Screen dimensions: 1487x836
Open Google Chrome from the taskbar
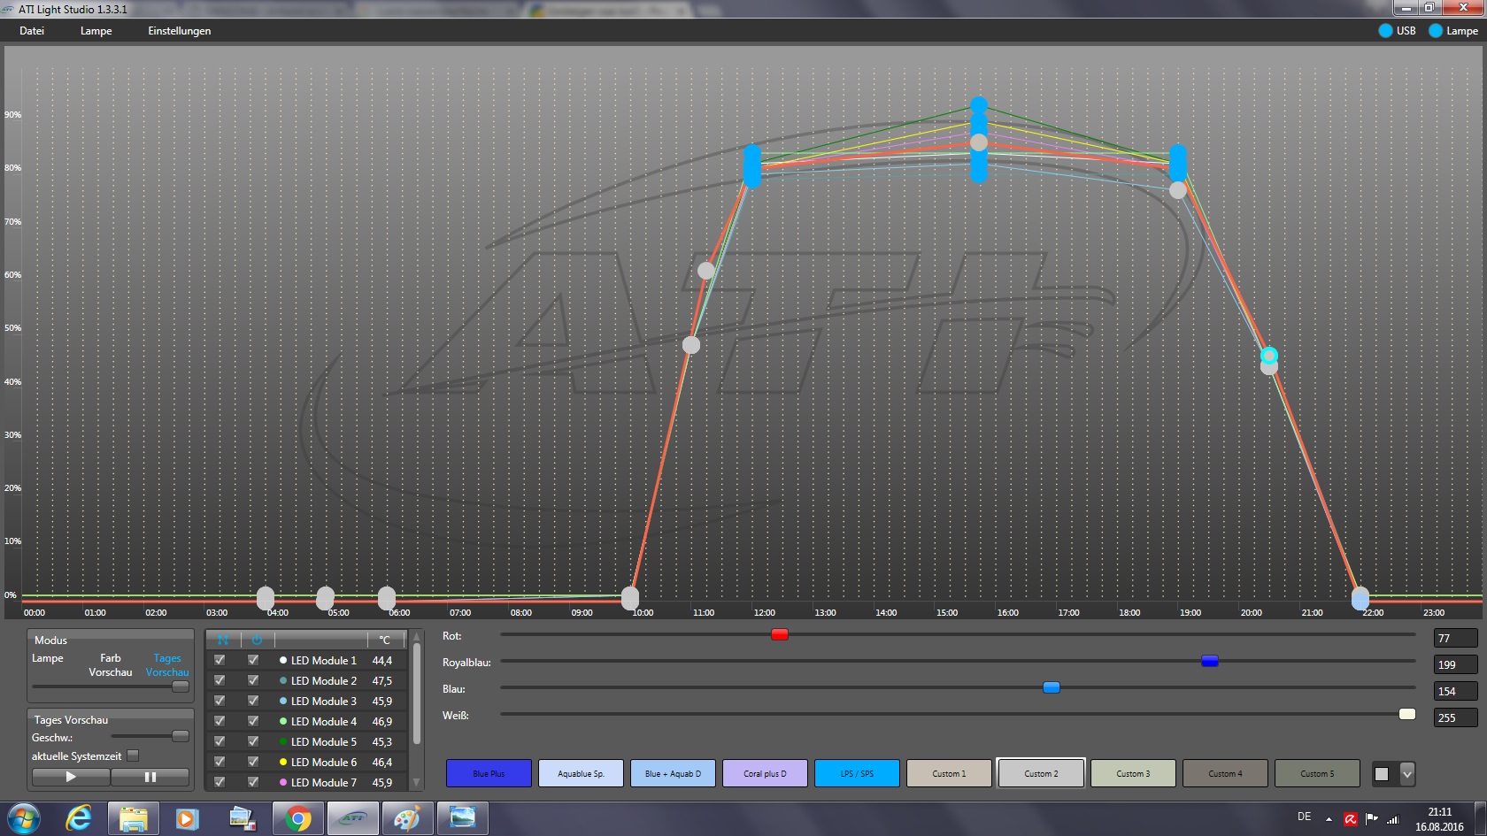tap(298, 818)
